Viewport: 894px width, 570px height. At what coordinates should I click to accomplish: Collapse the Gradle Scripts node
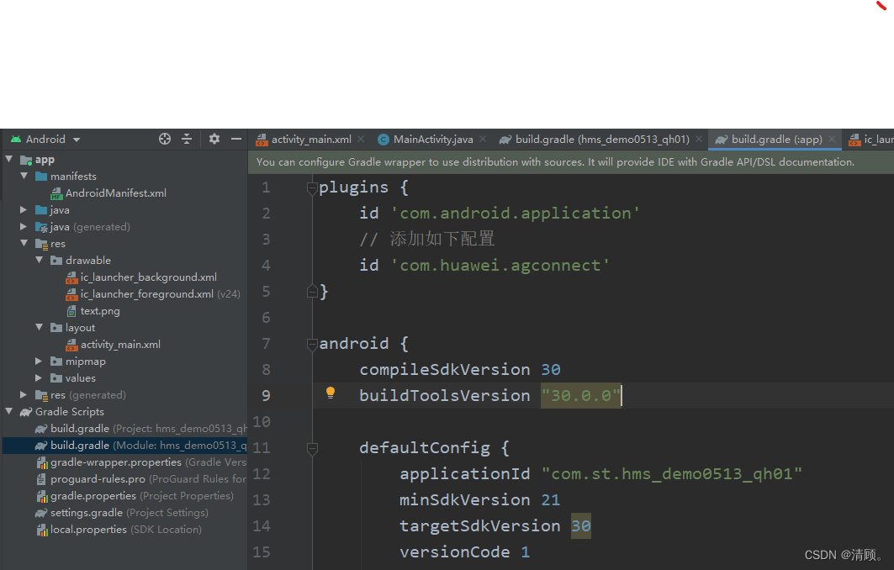click(x=9, y=411)
